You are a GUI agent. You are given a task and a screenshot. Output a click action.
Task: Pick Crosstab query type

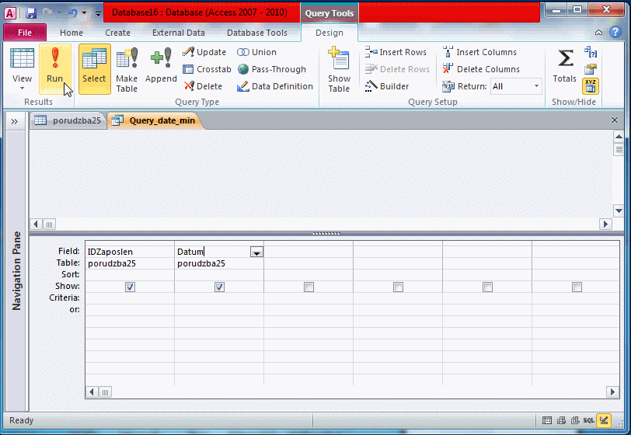tap(207, 69)
